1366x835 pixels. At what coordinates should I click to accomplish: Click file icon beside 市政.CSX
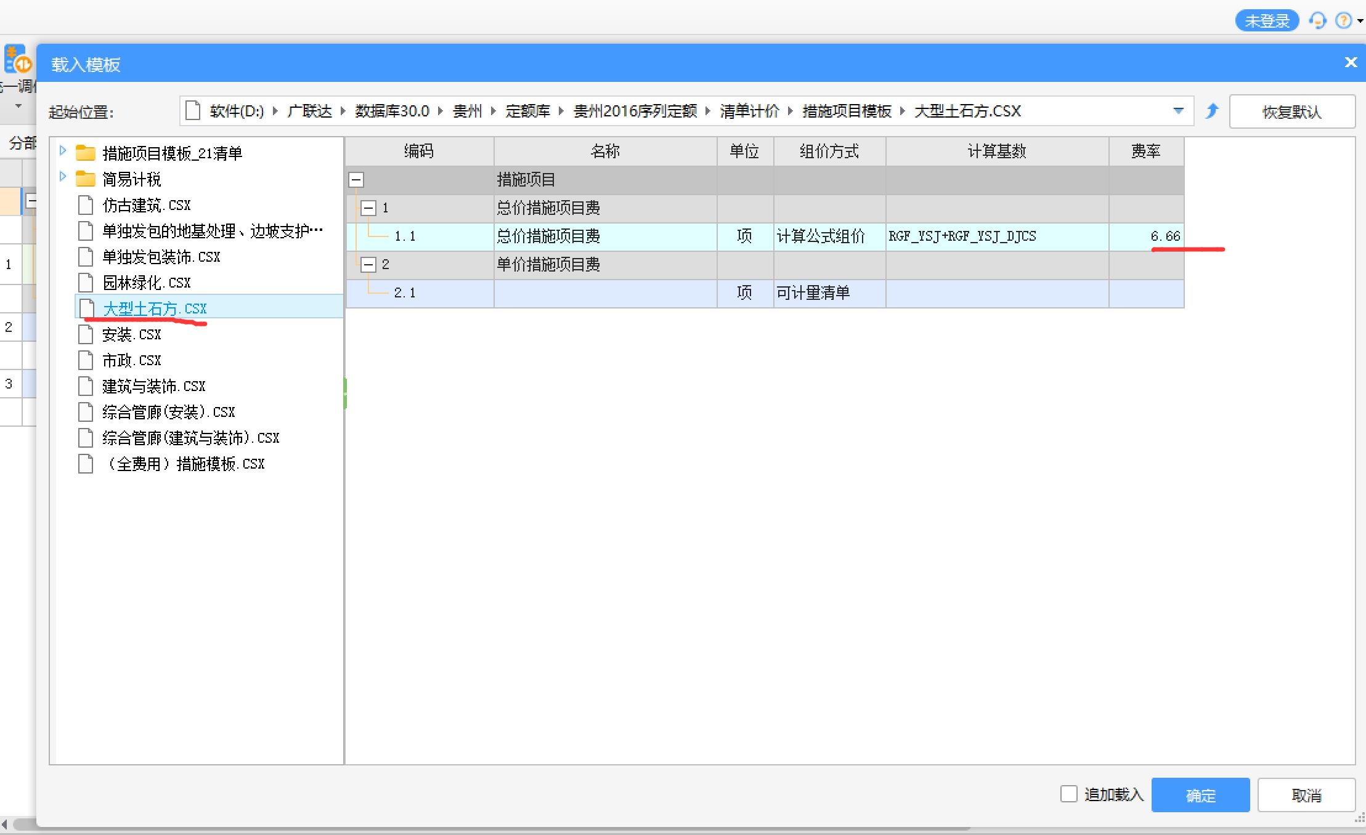[x=86, y=360]
